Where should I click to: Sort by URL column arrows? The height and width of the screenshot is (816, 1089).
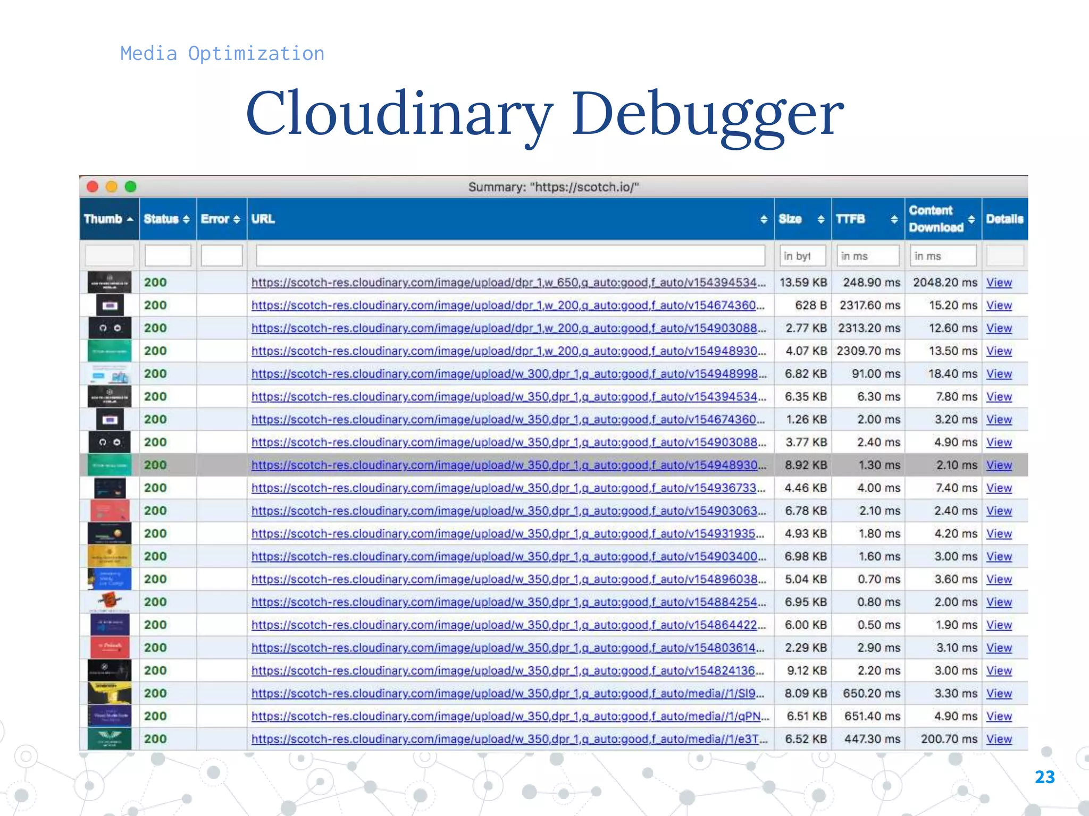click(764, 219)
